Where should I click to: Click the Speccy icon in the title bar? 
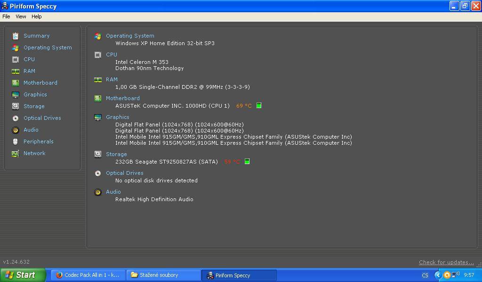click(x=5, y=6)
